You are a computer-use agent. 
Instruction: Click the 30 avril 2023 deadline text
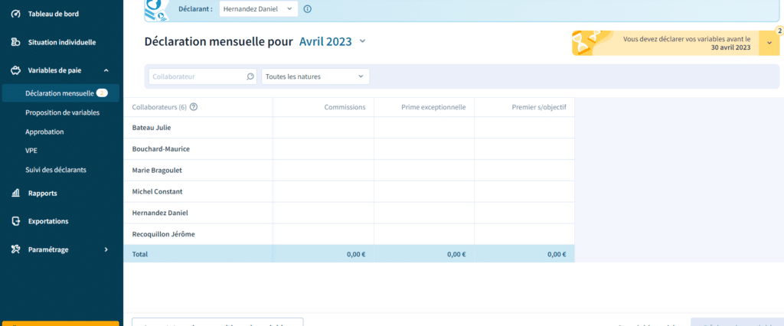point(730,47)
